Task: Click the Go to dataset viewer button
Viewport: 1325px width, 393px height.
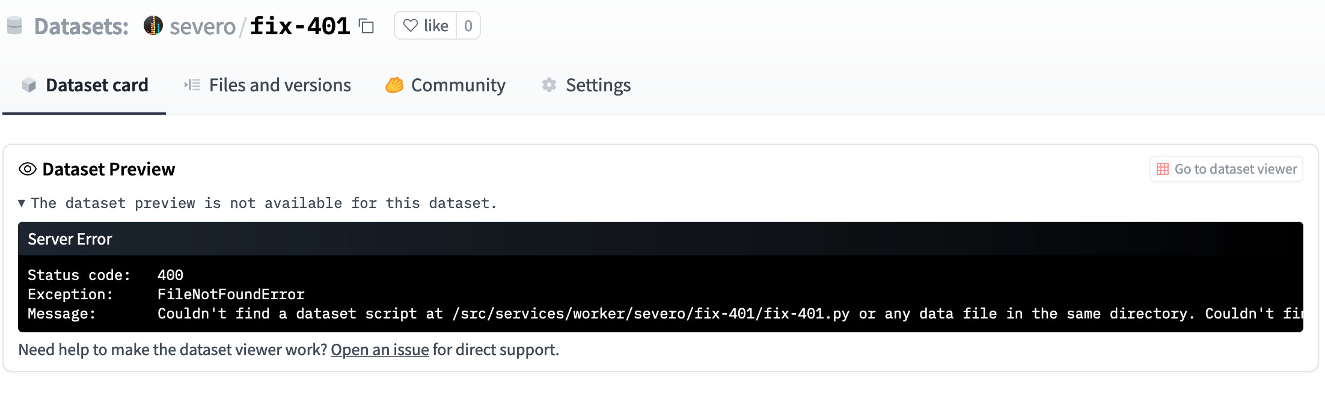Action: (x=1226, y=169)
